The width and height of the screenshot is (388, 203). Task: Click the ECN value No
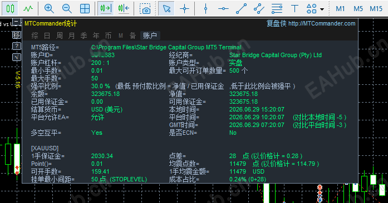coord(233,133)
